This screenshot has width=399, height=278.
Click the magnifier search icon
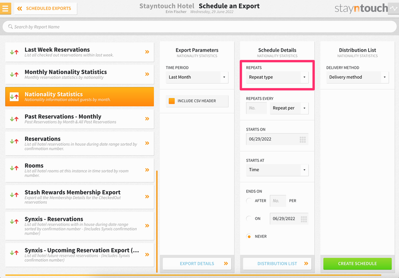[x=10, y=26]
